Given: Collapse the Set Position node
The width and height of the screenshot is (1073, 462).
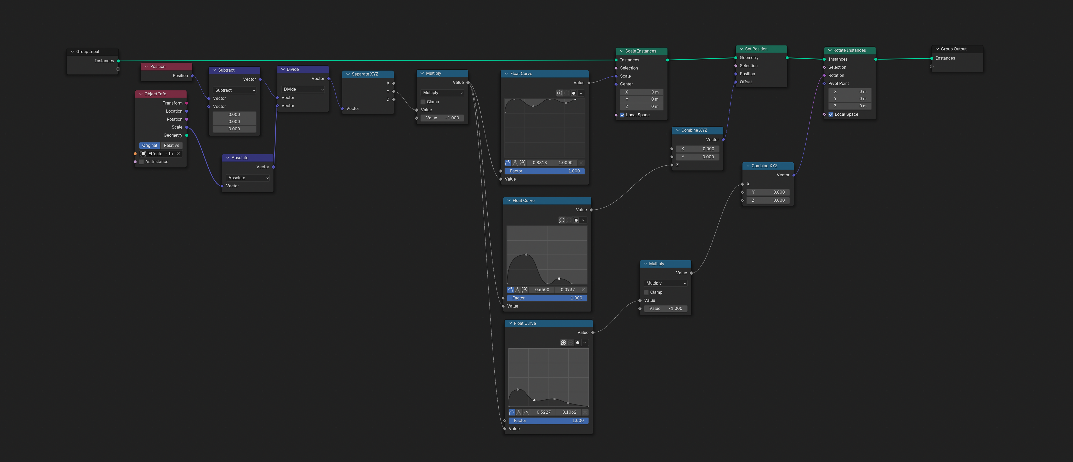Looking at the screenshot, I should (x=741, y=49).
